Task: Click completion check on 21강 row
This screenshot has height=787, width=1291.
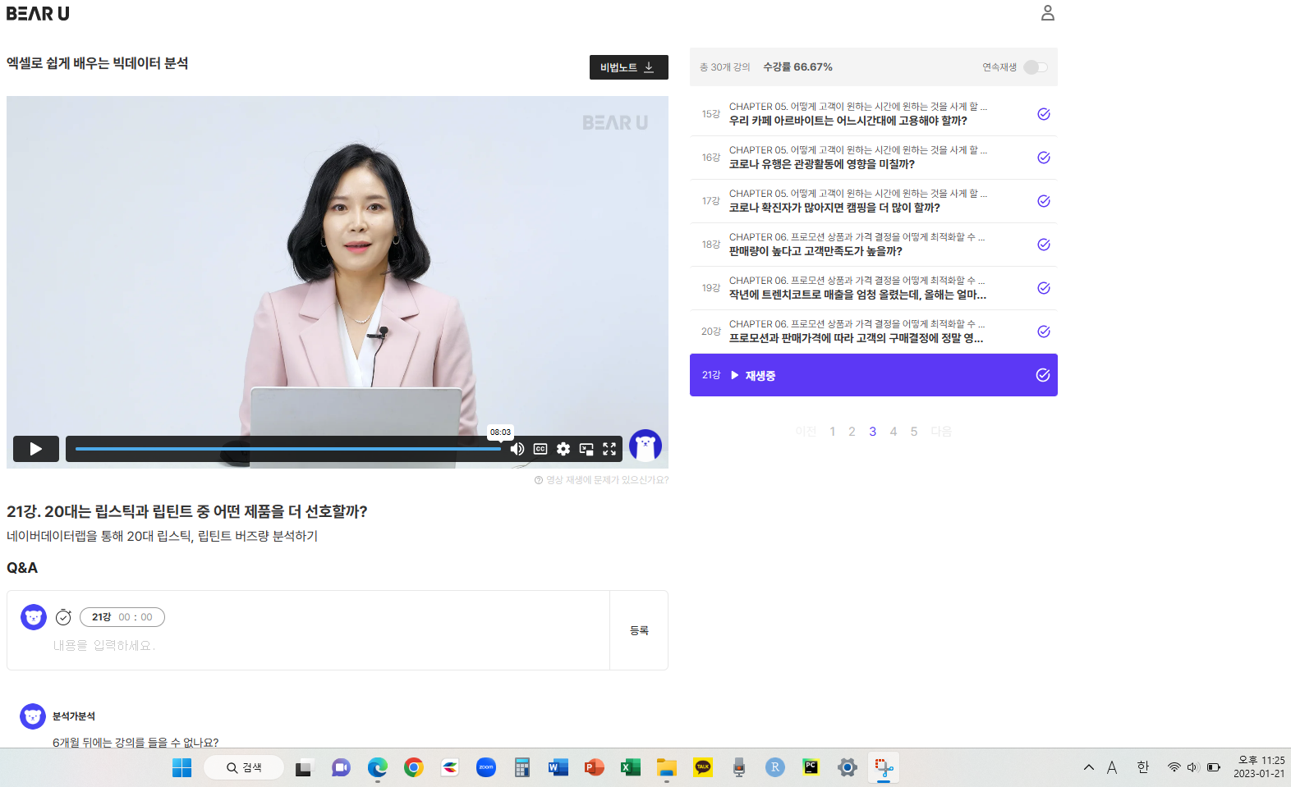Action: (1043, 375)
